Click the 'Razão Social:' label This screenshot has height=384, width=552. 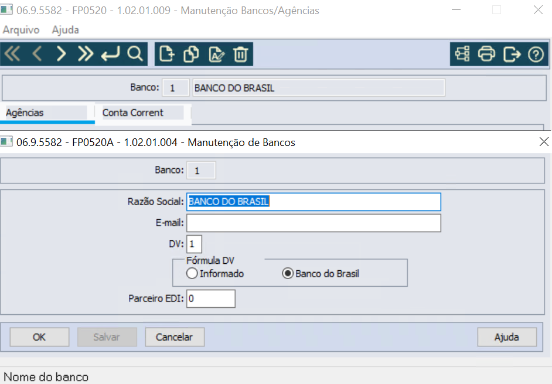point(156,202)
